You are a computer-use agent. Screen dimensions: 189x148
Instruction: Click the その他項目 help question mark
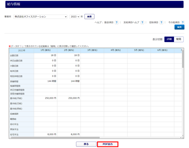182,23
